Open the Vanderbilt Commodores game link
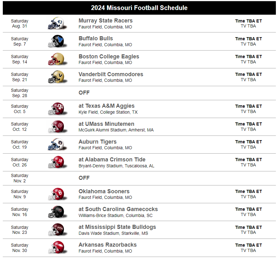 [111, 74]
